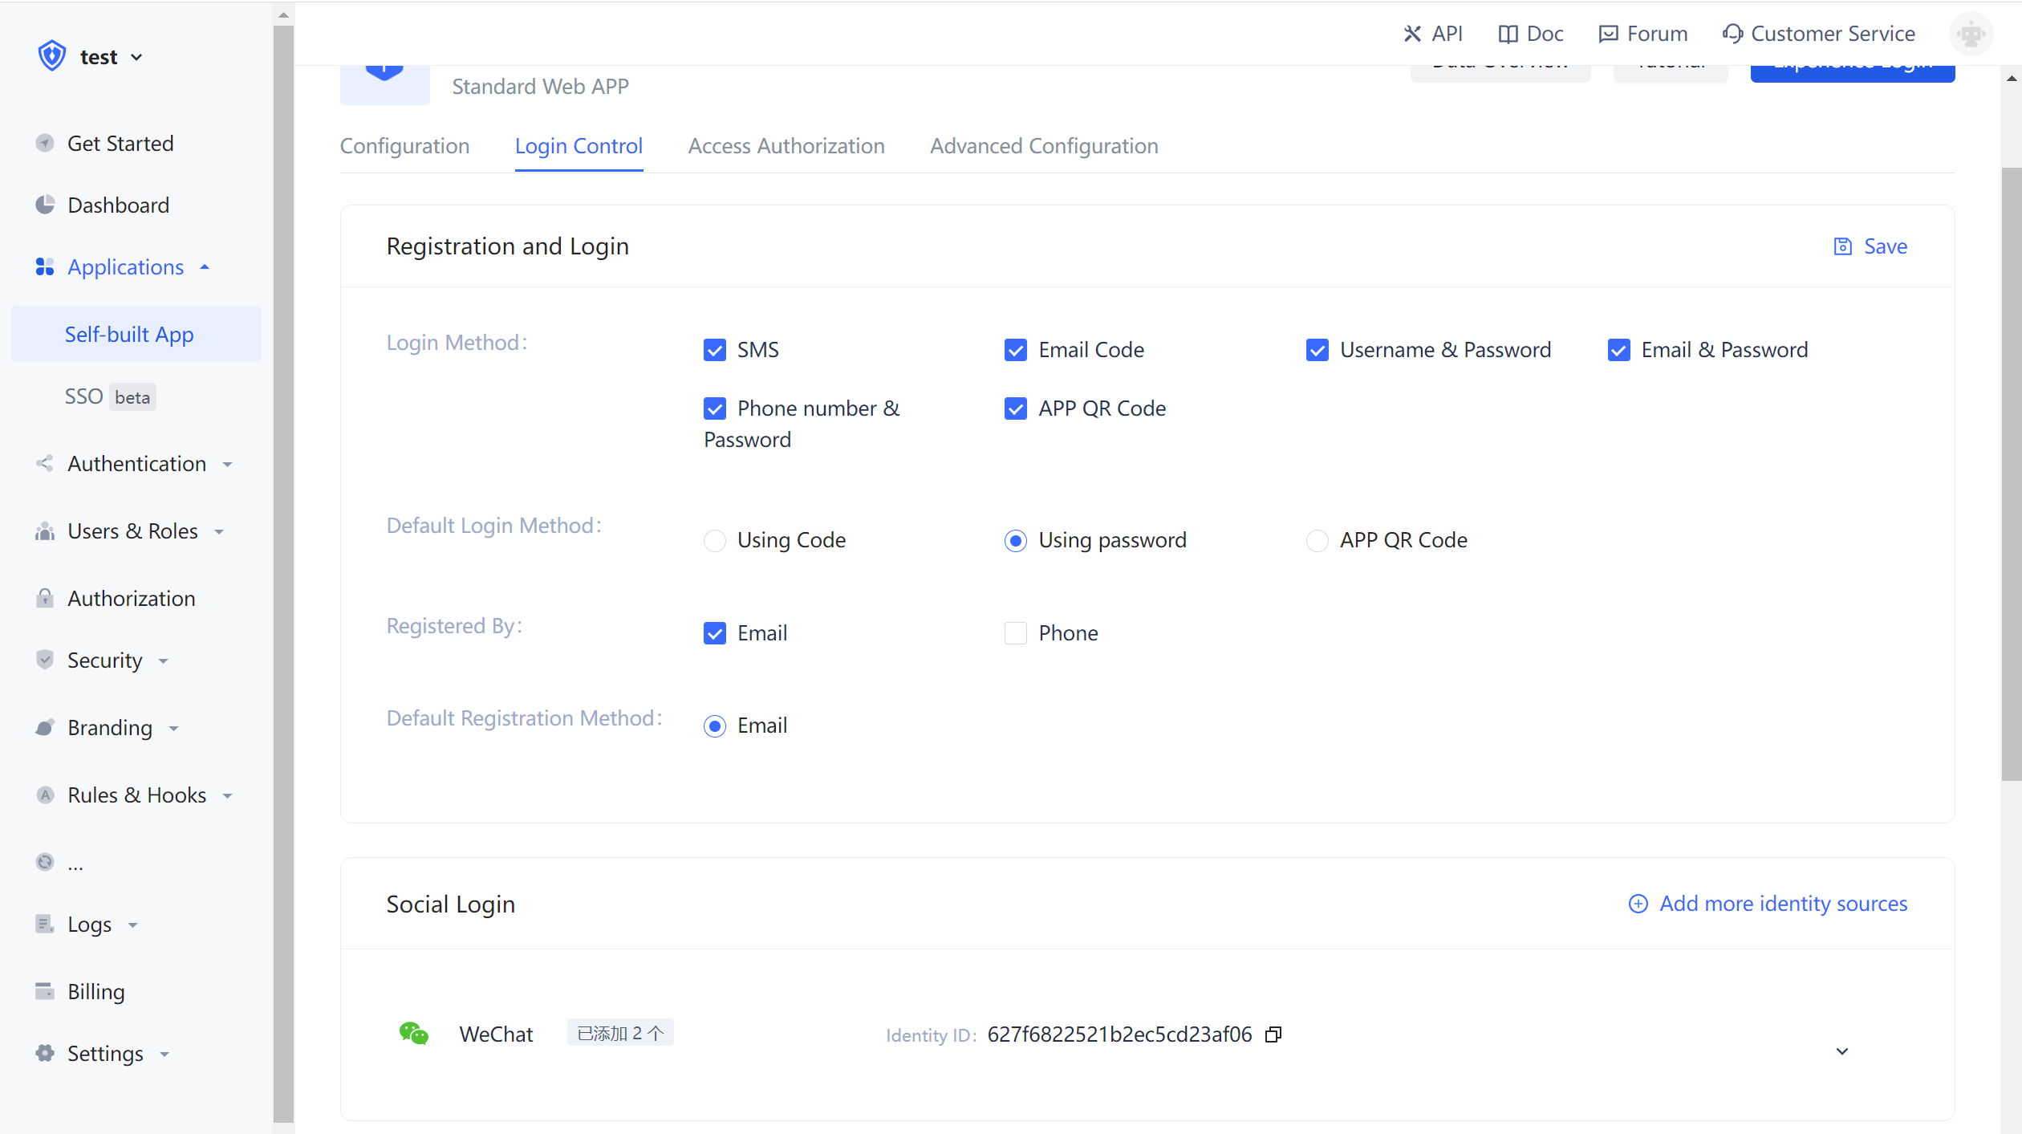Image resolution: width=2022 pixels, height=1134 pixels.
Task: Click the Authorization lock icon
Action: [x=45, y=598]
